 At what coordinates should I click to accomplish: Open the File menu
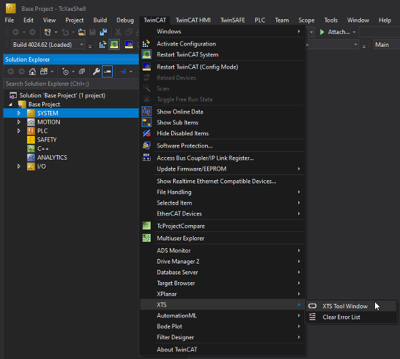coord(10,20)
